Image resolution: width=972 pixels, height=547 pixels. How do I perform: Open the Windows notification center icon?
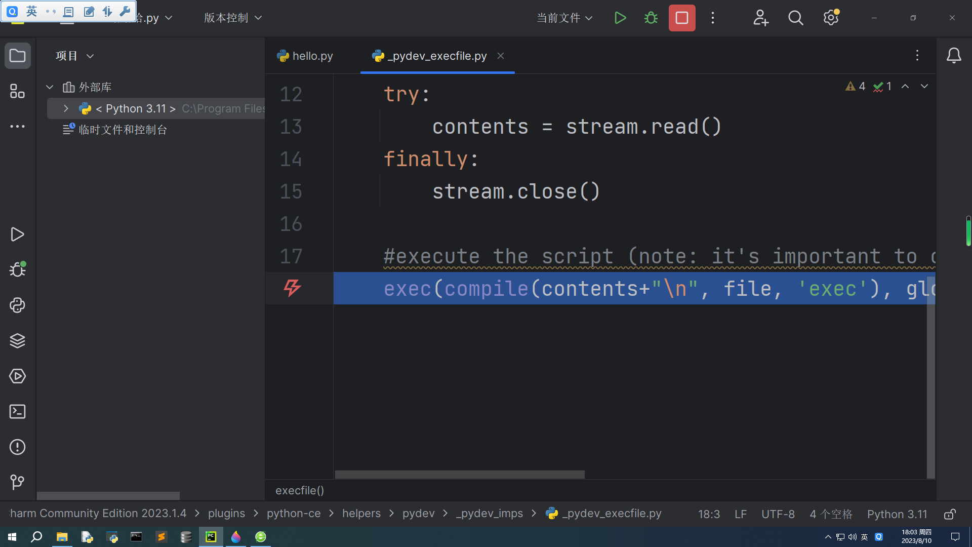click(x=955, y=537)
